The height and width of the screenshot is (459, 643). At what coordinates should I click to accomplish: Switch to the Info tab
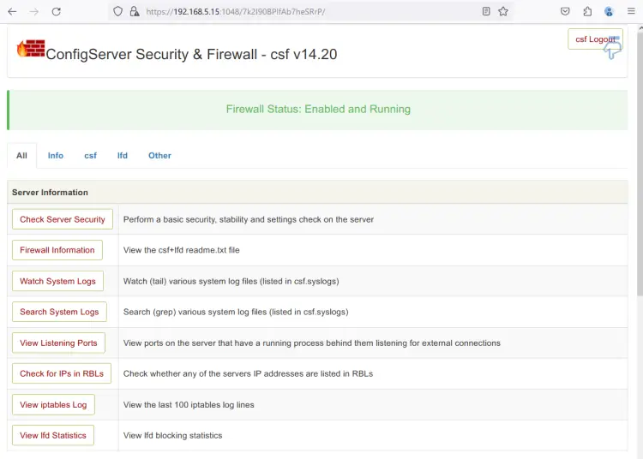[x=56, y=156]
